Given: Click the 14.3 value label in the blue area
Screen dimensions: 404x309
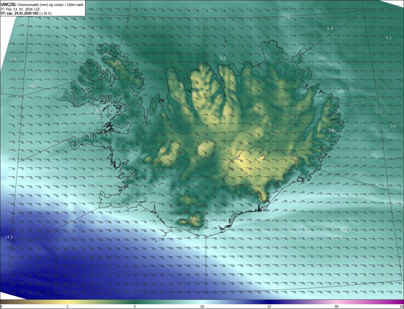Looking at the screenshot, I should tap(9, 237).
